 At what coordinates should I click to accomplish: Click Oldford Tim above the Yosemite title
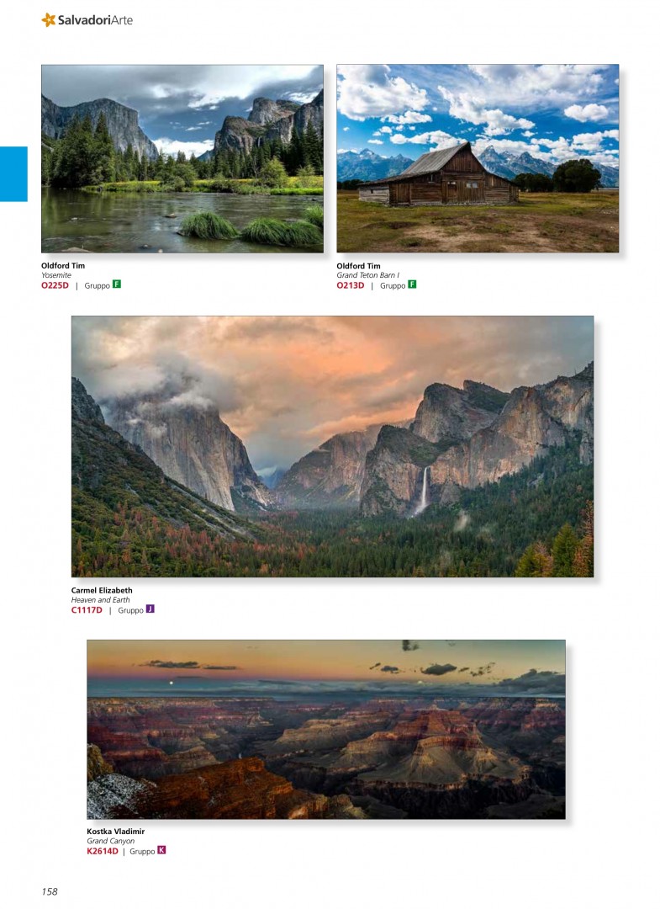point(63,265)
